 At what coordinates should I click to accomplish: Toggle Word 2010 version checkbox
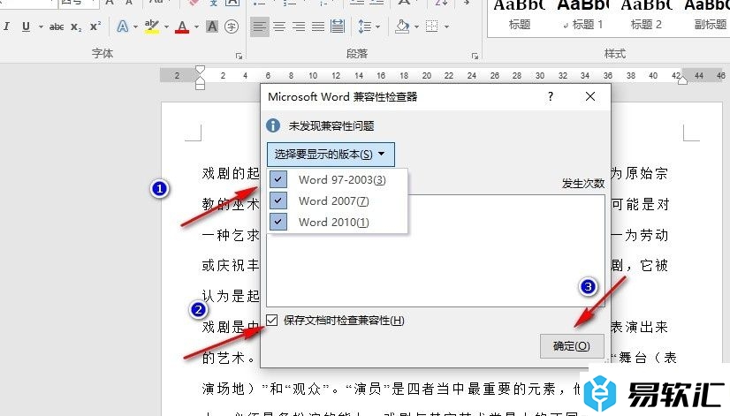(278, 222)
